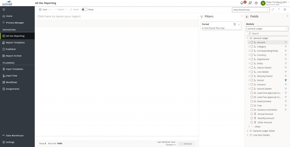Viewport: 290px width, 147px height.
Task: Check the Other Amount checkbox
Action: coord(252,122)
